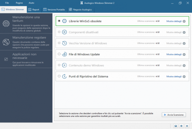This screenshot has width=192, height=129.
Task: Select the Manutenzione regolare section
Action: [x=26, y=42]
